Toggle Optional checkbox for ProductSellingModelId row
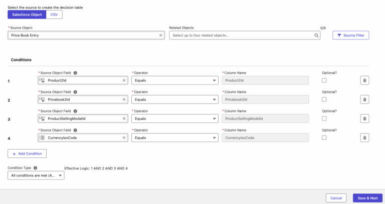This screenshot has width=385, height=204. (324, 118)
